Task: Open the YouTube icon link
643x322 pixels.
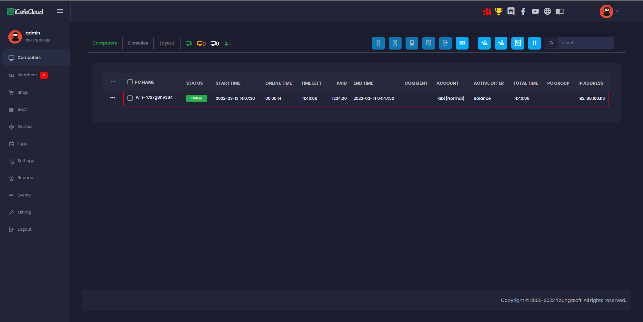Action: 535,11
